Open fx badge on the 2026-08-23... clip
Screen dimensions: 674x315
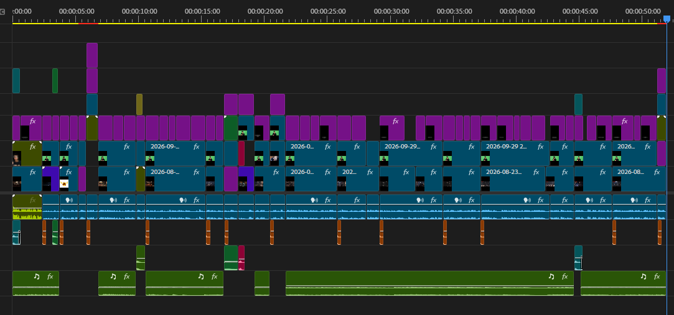tap(536, 172)
